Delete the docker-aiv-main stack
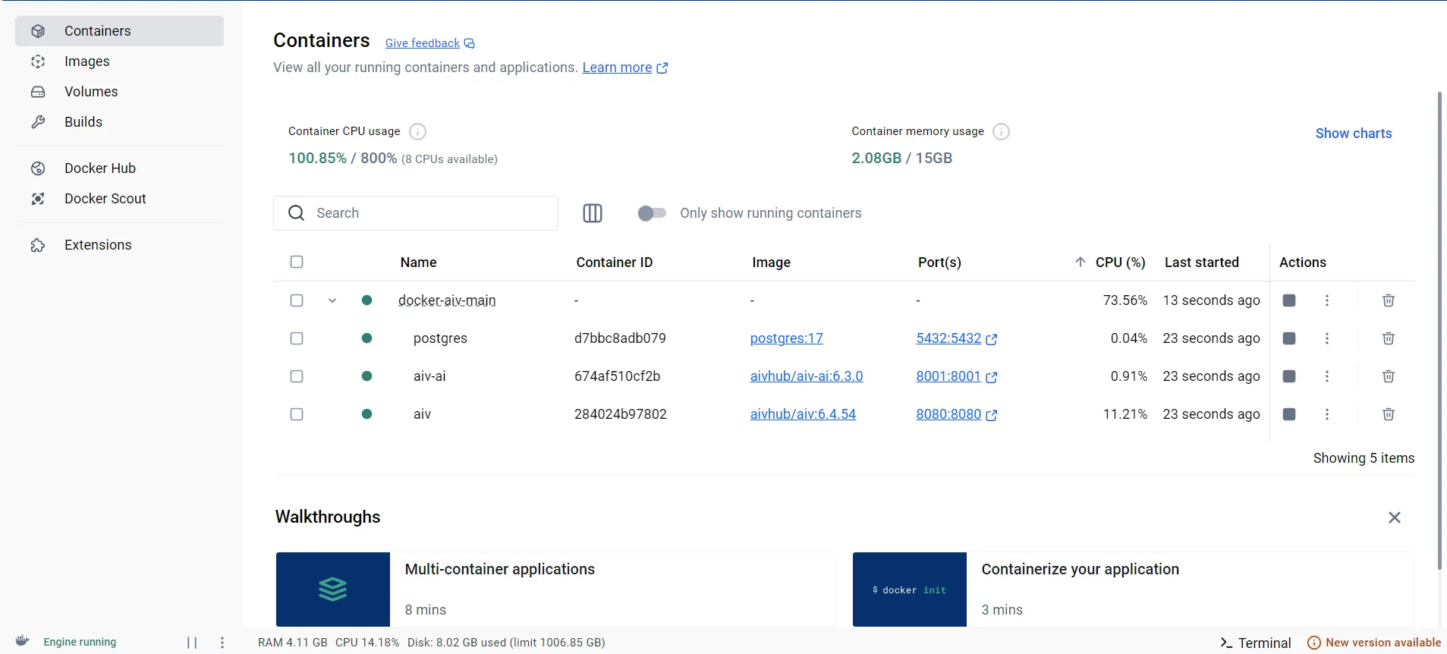The width and height of the screenshot is (1447, 654). tap(1389, 300)
